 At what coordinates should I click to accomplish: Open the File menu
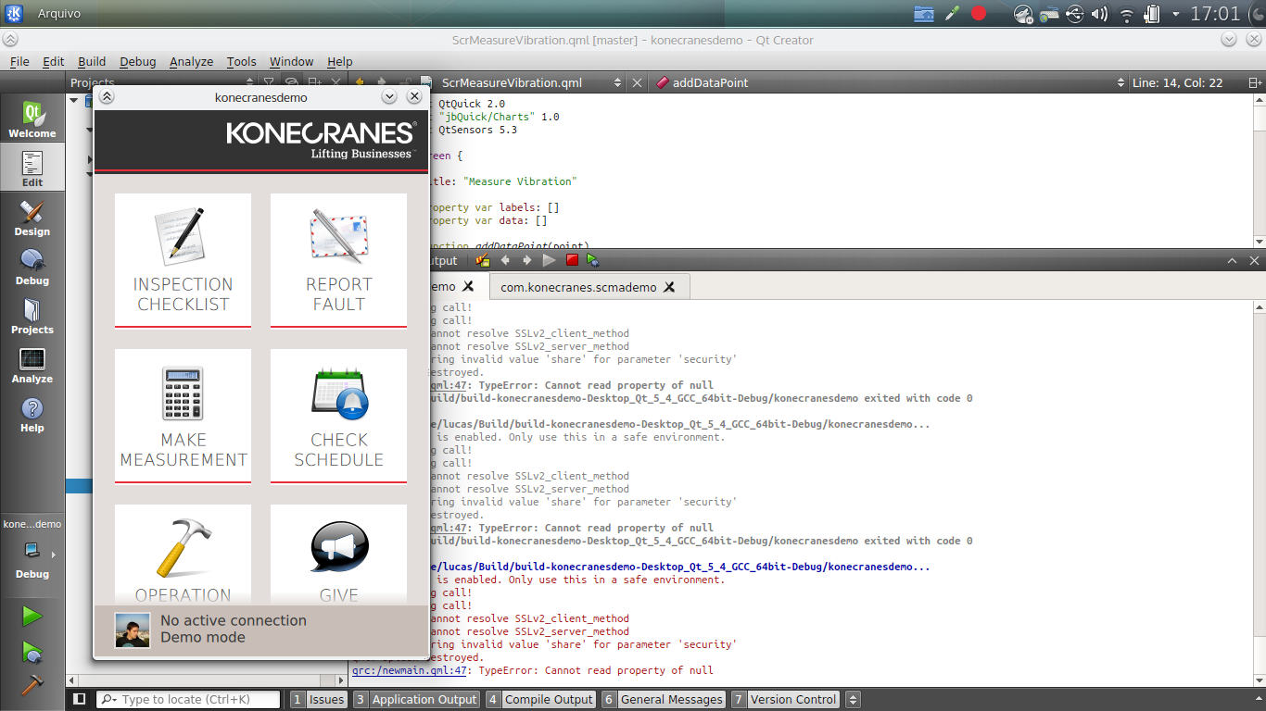coord(19,61)
